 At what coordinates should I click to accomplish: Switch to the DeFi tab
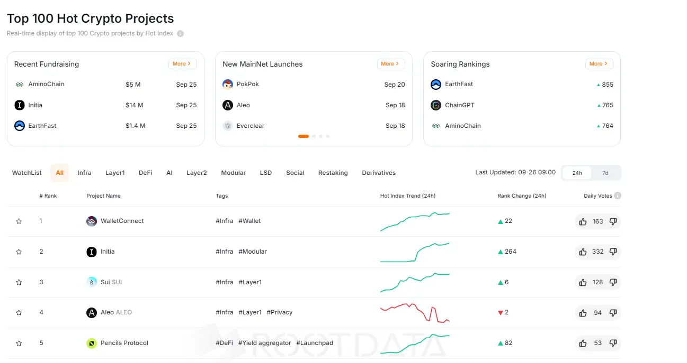[145, 172]
